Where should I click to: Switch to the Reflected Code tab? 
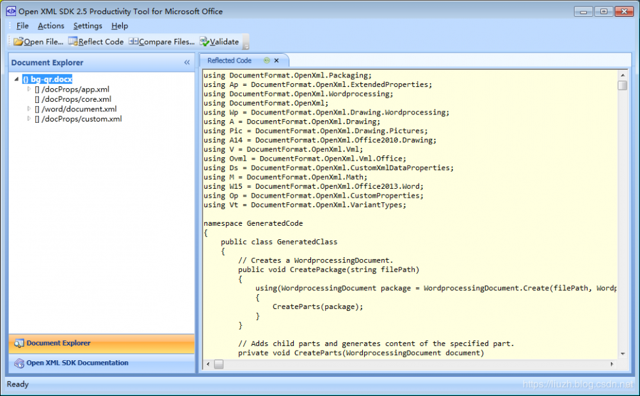click(229, 60)
